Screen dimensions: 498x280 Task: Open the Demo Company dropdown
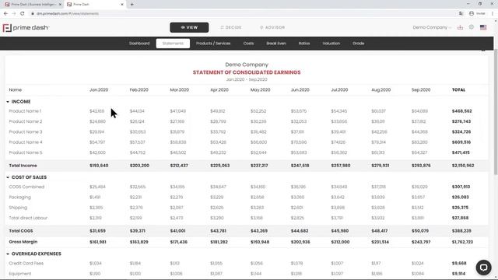click(432, 28)
